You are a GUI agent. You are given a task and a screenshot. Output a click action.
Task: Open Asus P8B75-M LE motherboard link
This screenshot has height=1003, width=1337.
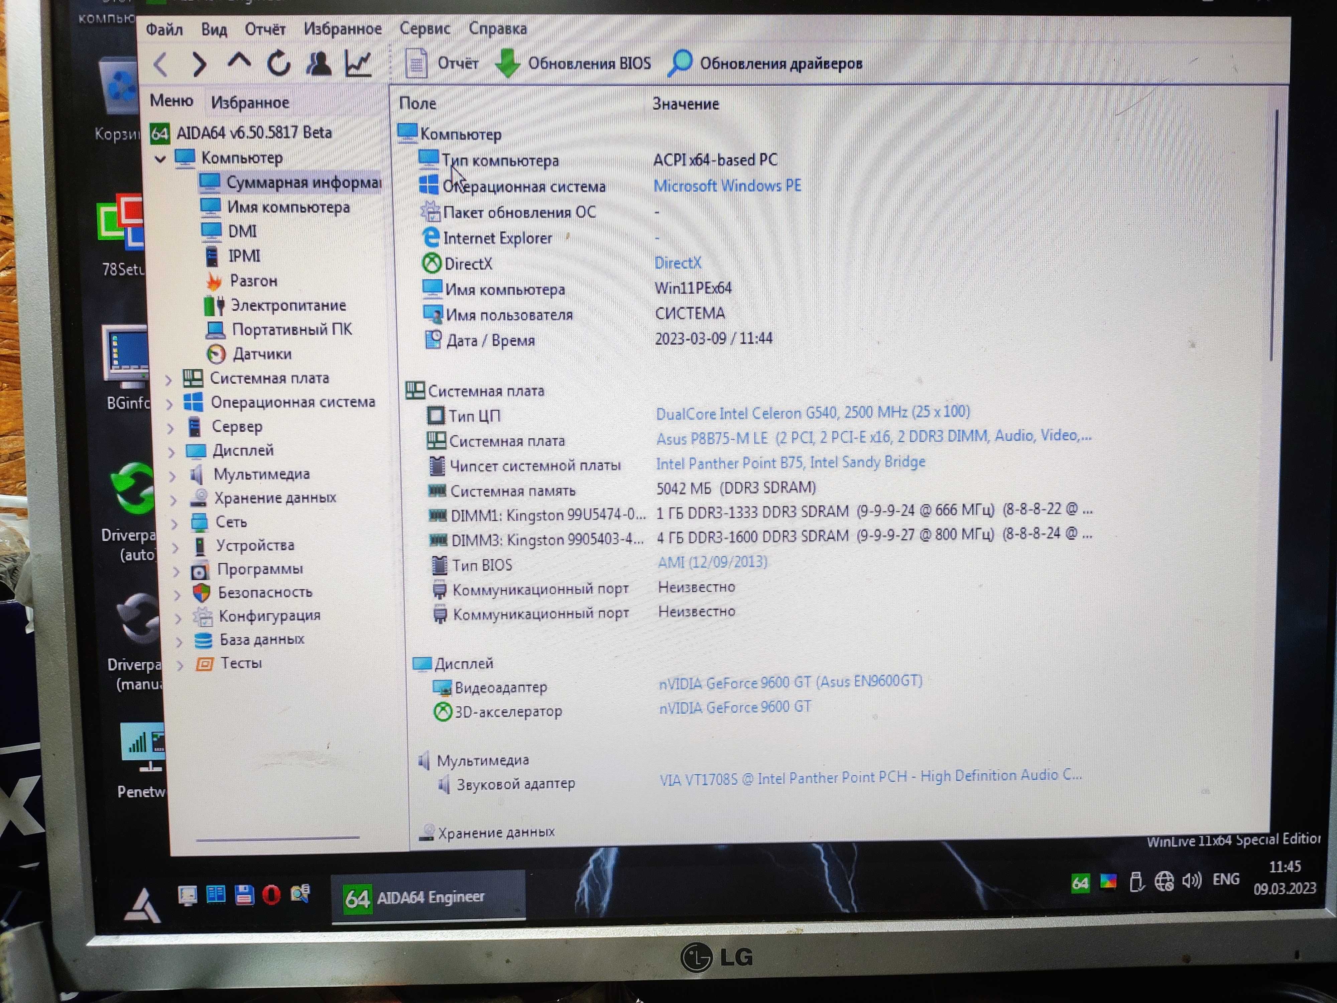coord(874,437)
